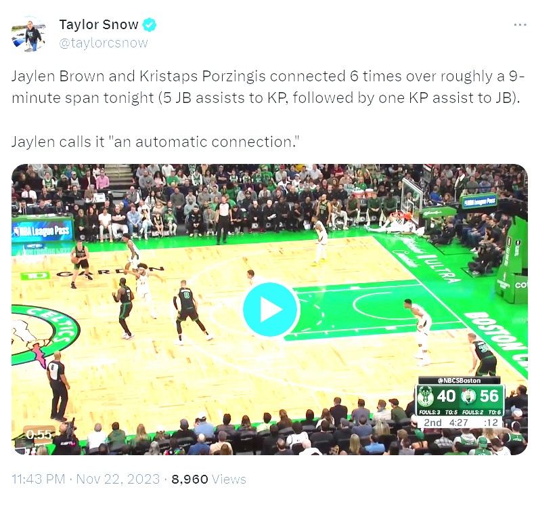Select the @NBCSBoston watermark above the scoreboard
Viewport: 557px width, 506px height.
(460, 381)
